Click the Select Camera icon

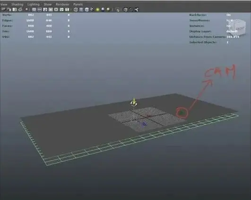pos(3,10)
